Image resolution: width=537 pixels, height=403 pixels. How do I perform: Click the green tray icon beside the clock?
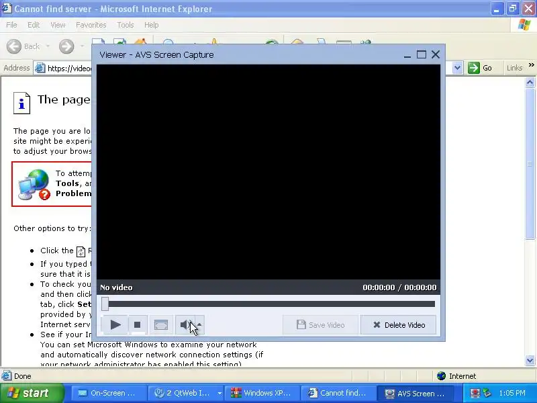pos(487,393)
